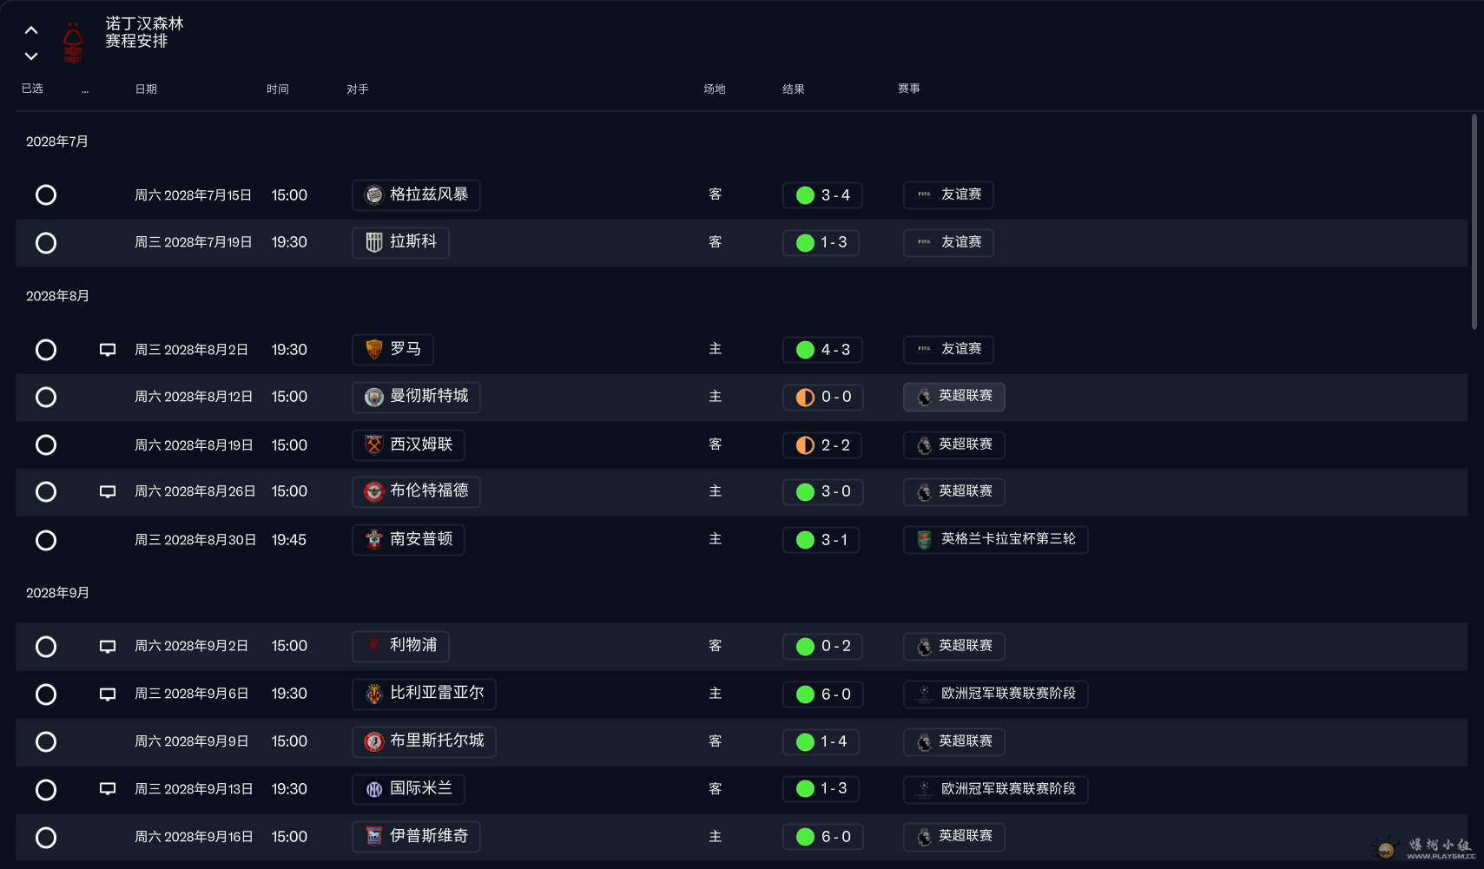
Task: Go to previous screen with up chevron
Action: [x=31, y=30]
